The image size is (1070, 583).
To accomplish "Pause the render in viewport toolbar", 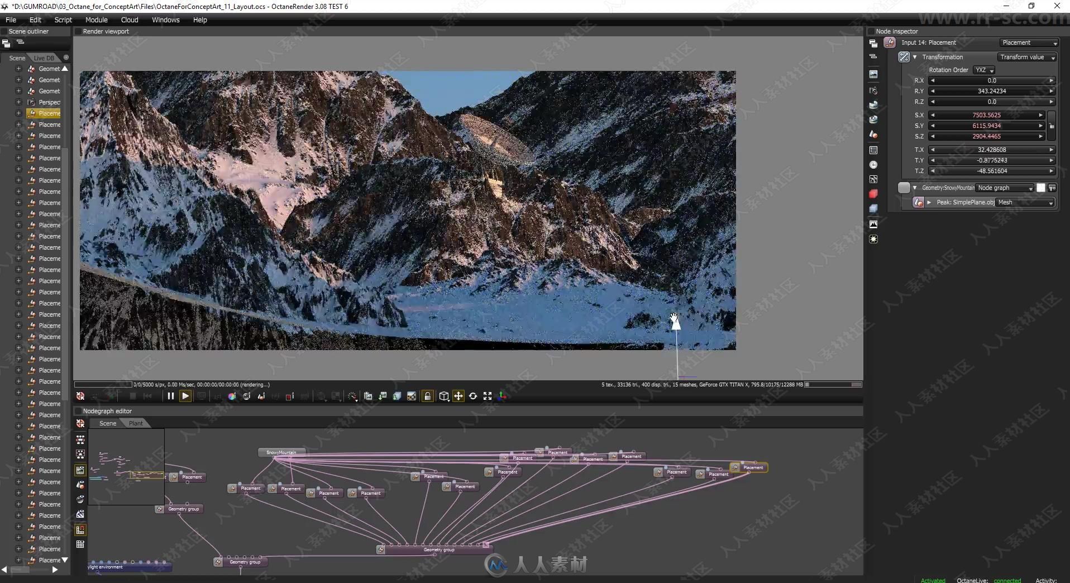I will pos(170,396).
